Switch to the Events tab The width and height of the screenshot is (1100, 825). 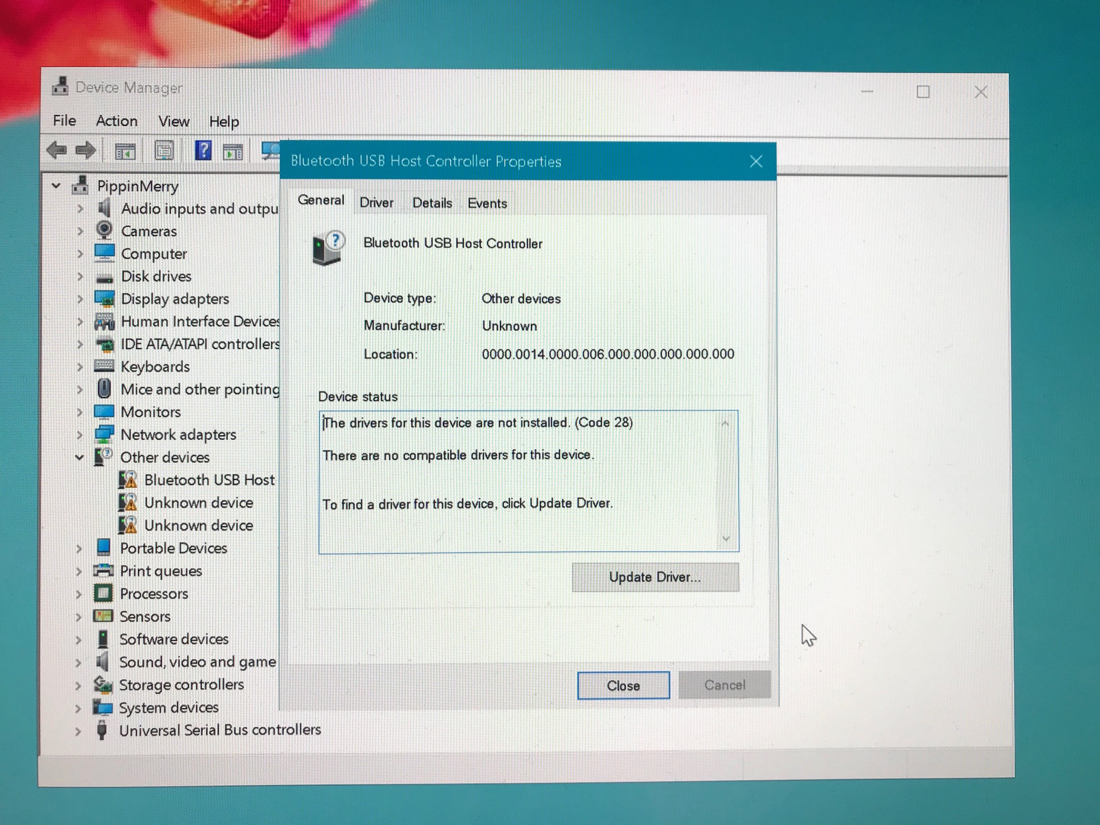click(487, 204)
